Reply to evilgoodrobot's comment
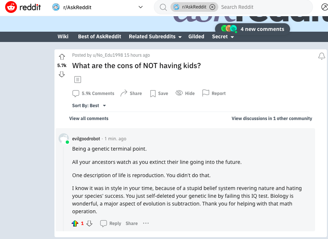Screen dimensions: 328x239 point(111,223)
